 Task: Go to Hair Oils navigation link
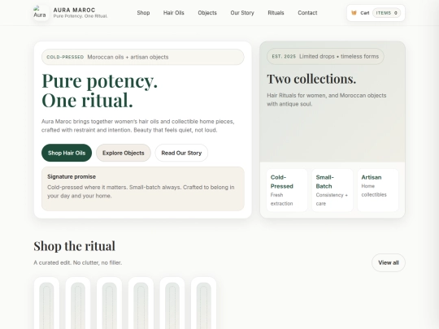[174, 13]
